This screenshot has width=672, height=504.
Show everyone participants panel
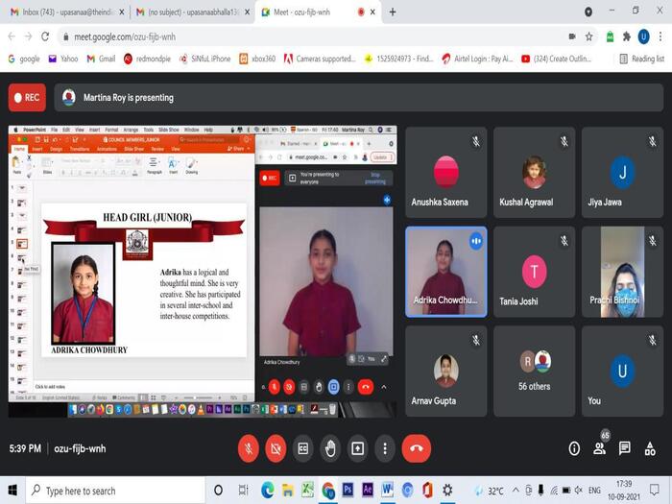[x=600, y=448]
